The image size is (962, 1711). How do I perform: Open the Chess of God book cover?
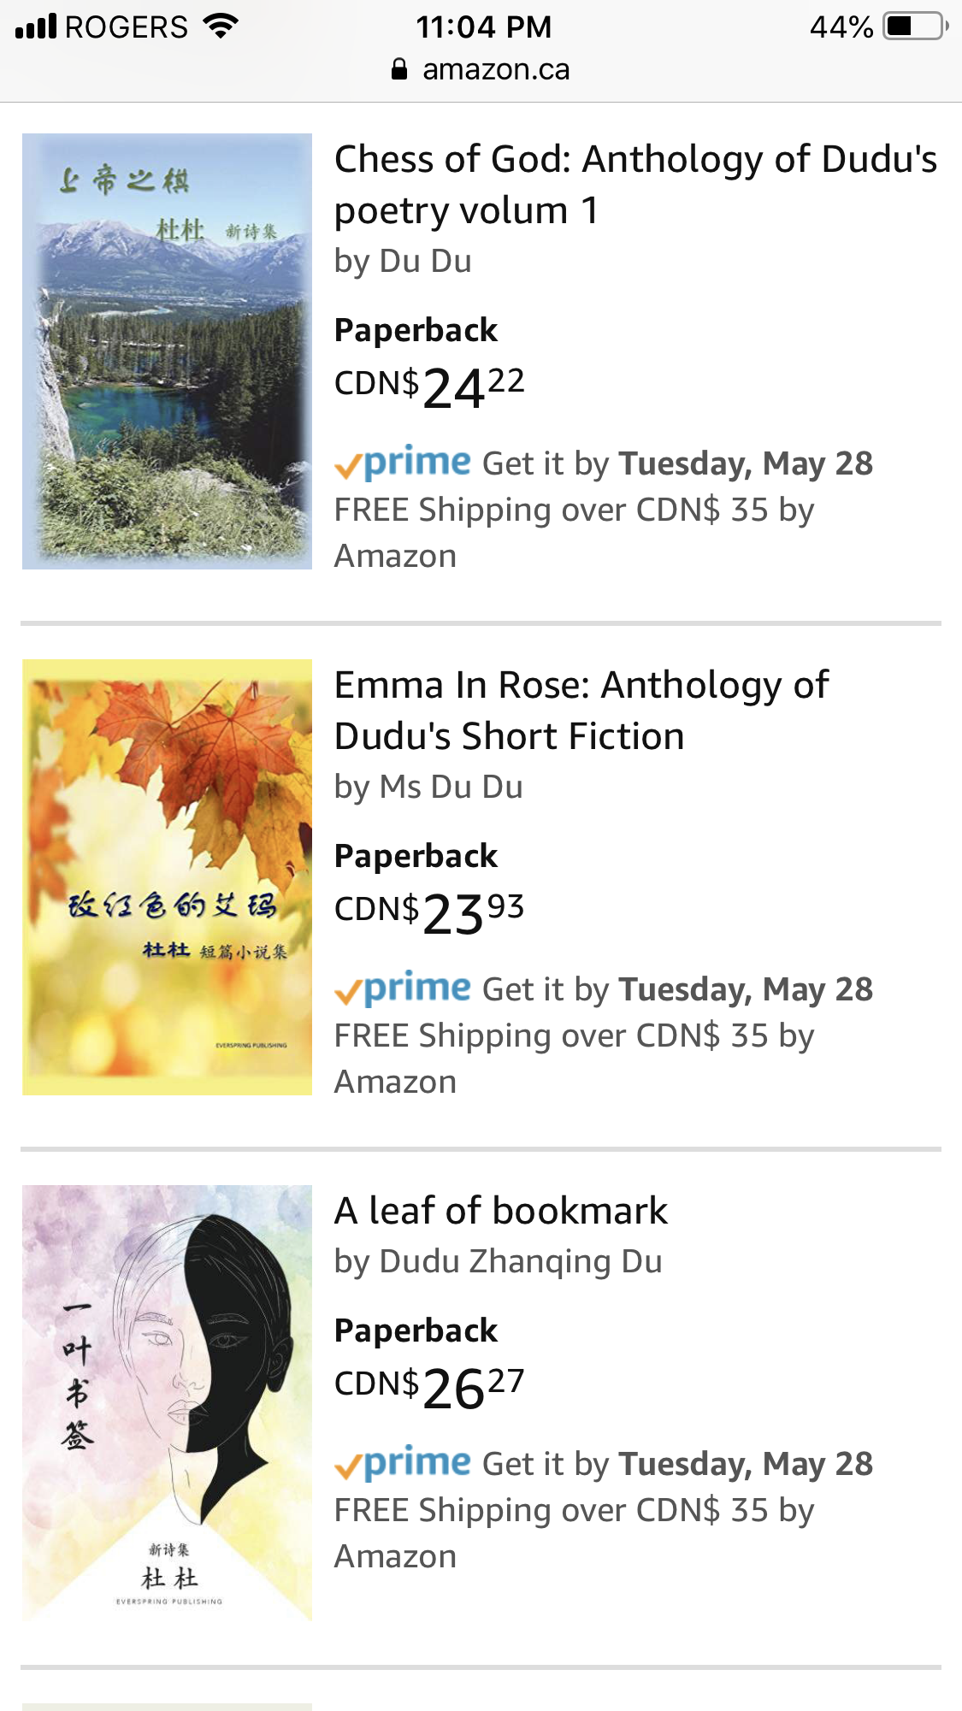tap(167, 351)
